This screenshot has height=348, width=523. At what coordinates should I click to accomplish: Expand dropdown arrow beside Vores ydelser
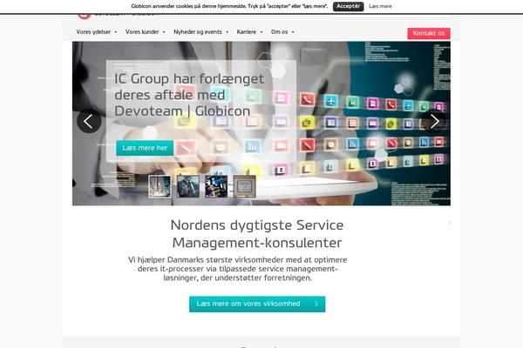click(x=116, y=32)
